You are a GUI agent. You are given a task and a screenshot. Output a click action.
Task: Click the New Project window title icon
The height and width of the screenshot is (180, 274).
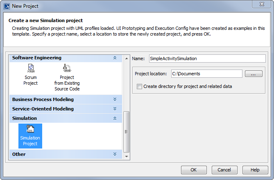[6, 6]
